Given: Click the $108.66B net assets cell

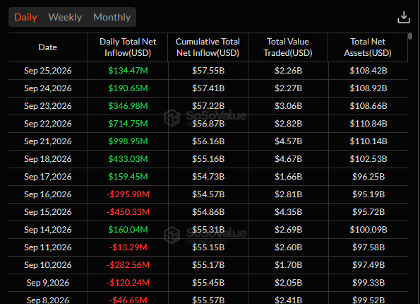Looking at the screenshot, I should click(368, 106).
